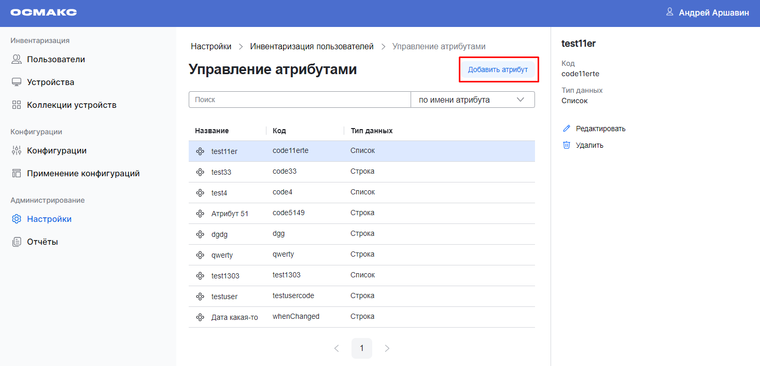Click the Users icon in sidebar

pos(17,60)
